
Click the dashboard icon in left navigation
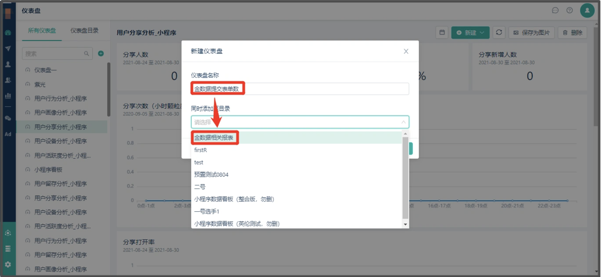point(8,33)
